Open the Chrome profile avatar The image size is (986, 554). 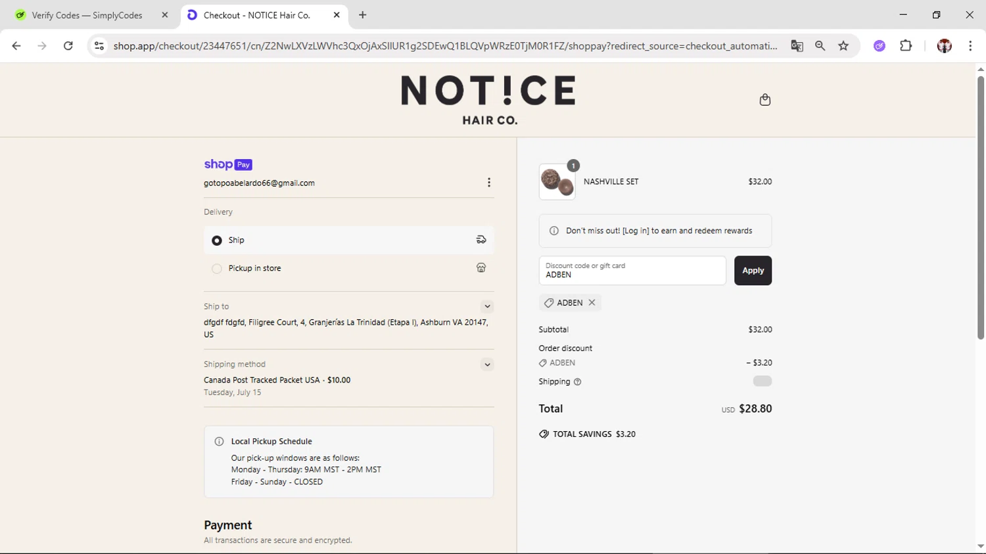pos(945,46)
